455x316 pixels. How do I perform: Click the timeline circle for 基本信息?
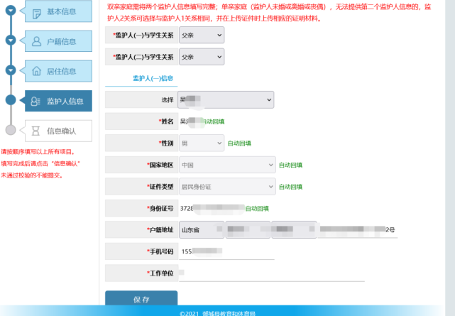pyautogui.click(x=11, y=11)
